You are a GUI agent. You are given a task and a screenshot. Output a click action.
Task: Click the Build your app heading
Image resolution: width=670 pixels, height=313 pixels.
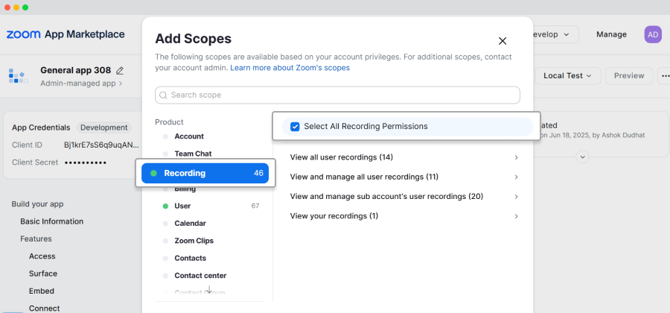pyautogui.click(x=38, y=204)
